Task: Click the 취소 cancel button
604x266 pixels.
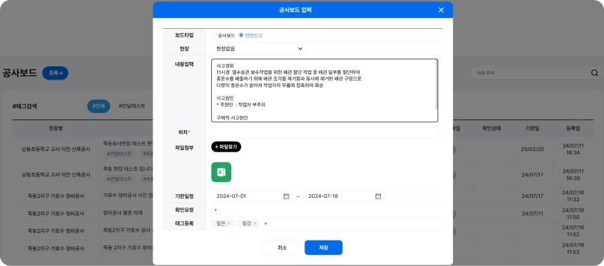Action: (x=282, y=247)
